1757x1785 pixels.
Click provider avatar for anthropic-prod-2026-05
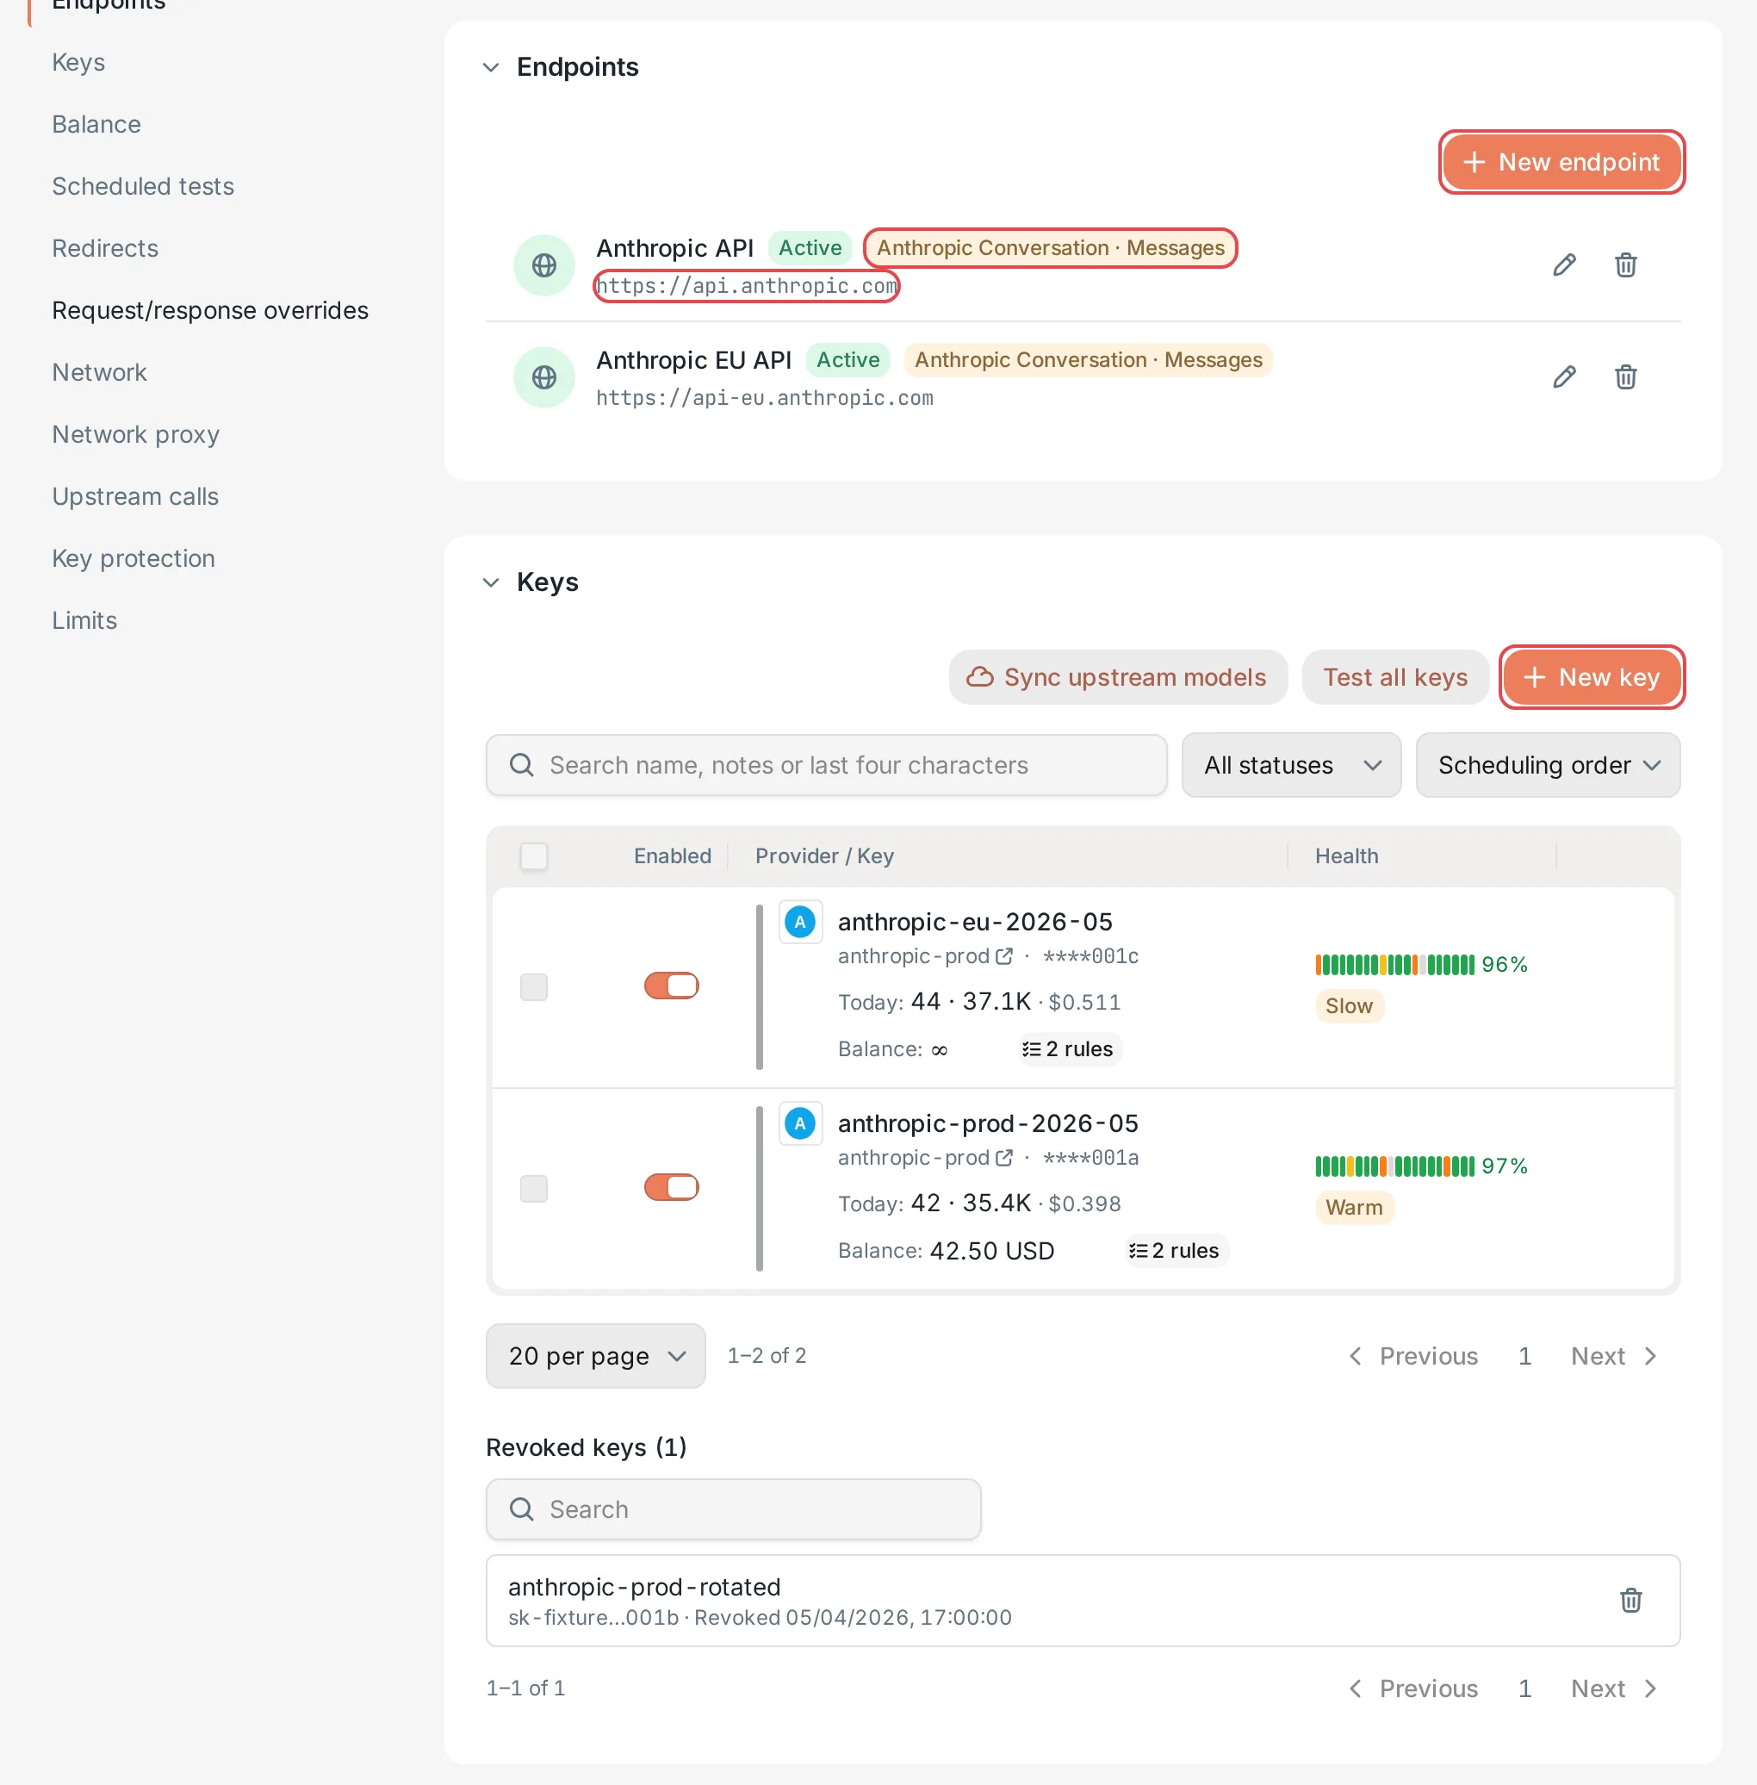pos(800,1123)
